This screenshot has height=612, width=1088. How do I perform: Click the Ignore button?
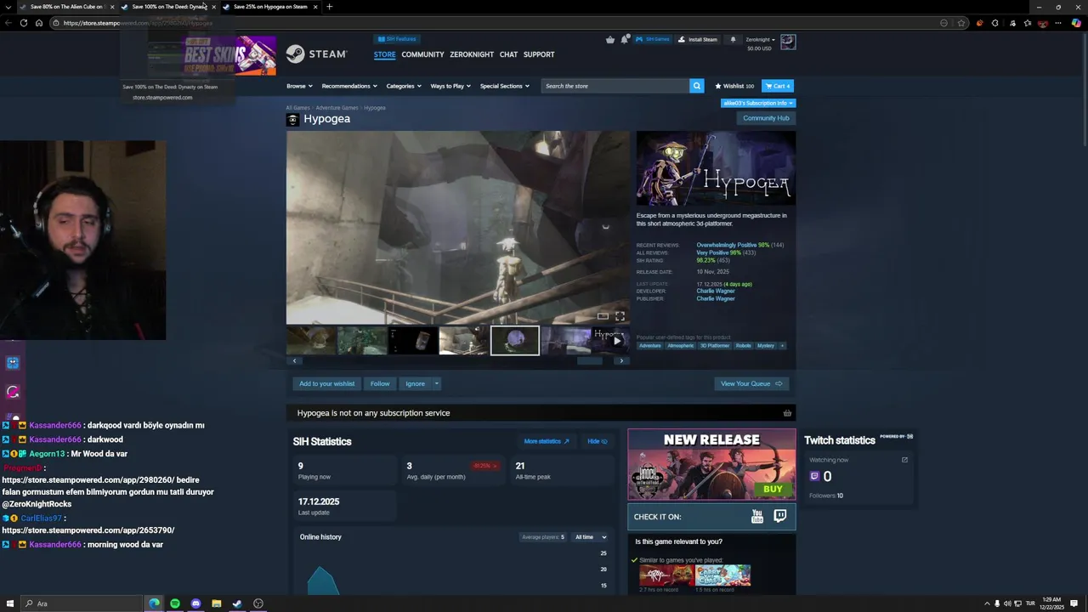coord(415,383)
